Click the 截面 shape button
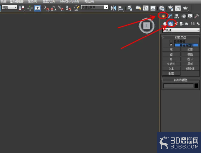The height and width of the screenshot is (153, 201). [171, 74]
